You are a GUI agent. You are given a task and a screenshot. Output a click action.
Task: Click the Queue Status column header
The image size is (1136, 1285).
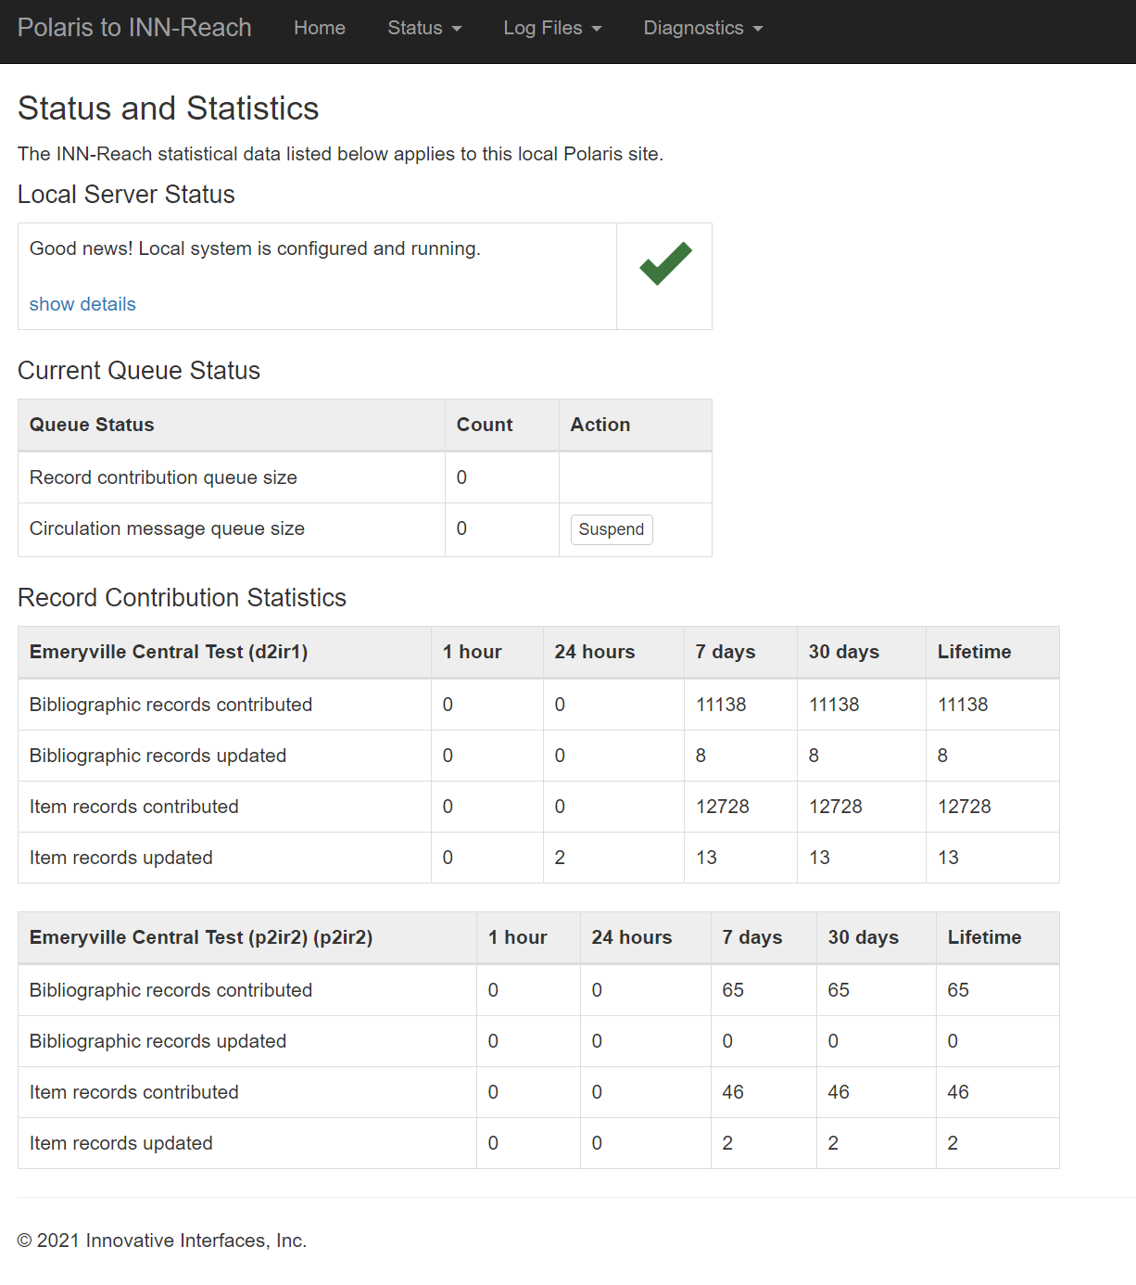(x=92, y=425)
